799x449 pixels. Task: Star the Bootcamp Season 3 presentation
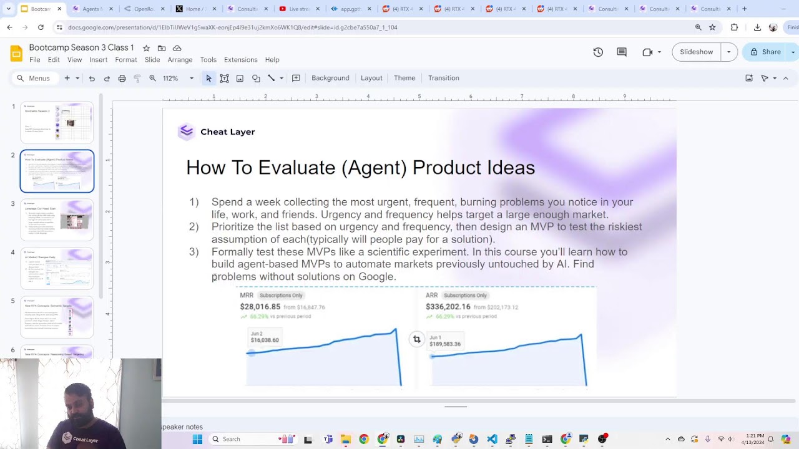[146, 48]
